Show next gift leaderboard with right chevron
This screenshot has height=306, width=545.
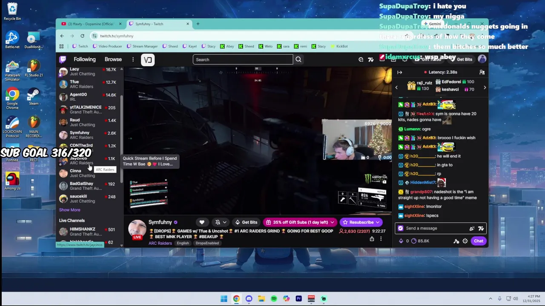[485, 88]
